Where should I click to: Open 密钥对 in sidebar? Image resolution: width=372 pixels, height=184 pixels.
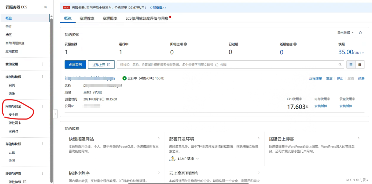coord(13,131)
